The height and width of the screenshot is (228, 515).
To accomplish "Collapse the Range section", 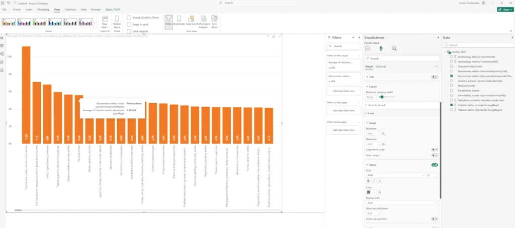I will (367, 123).
